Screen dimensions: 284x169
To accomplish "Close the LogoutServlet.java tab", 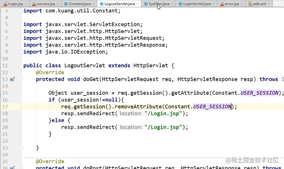I will [x=138, y=4].
